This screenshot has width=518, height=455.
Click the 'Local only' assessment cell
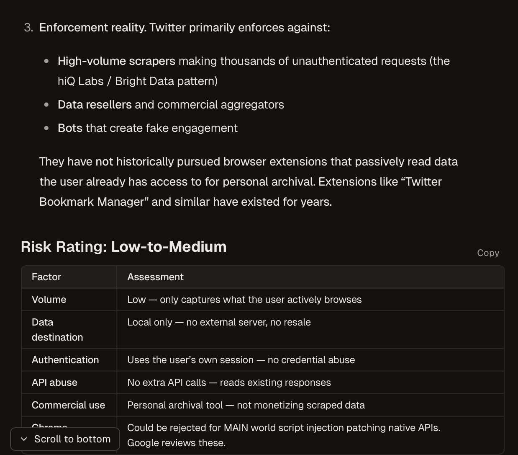pos(219,322)
